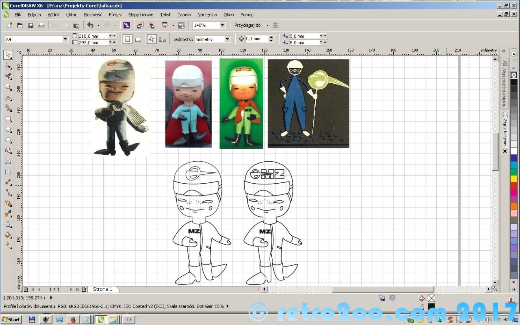Select the Pick tool in toolbox
The height and width of the screenshot is (325, 520).
pyautogui.click(x=8, y=55)
